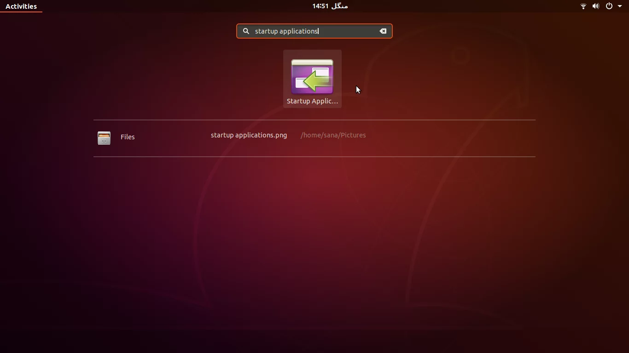Open the volume speaker indicator

click(x=595, y=6)
